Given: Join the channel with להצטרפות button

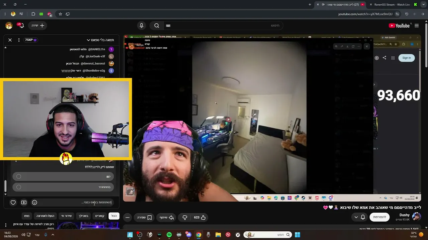Looking at the screenshot, I should [380, 217].
